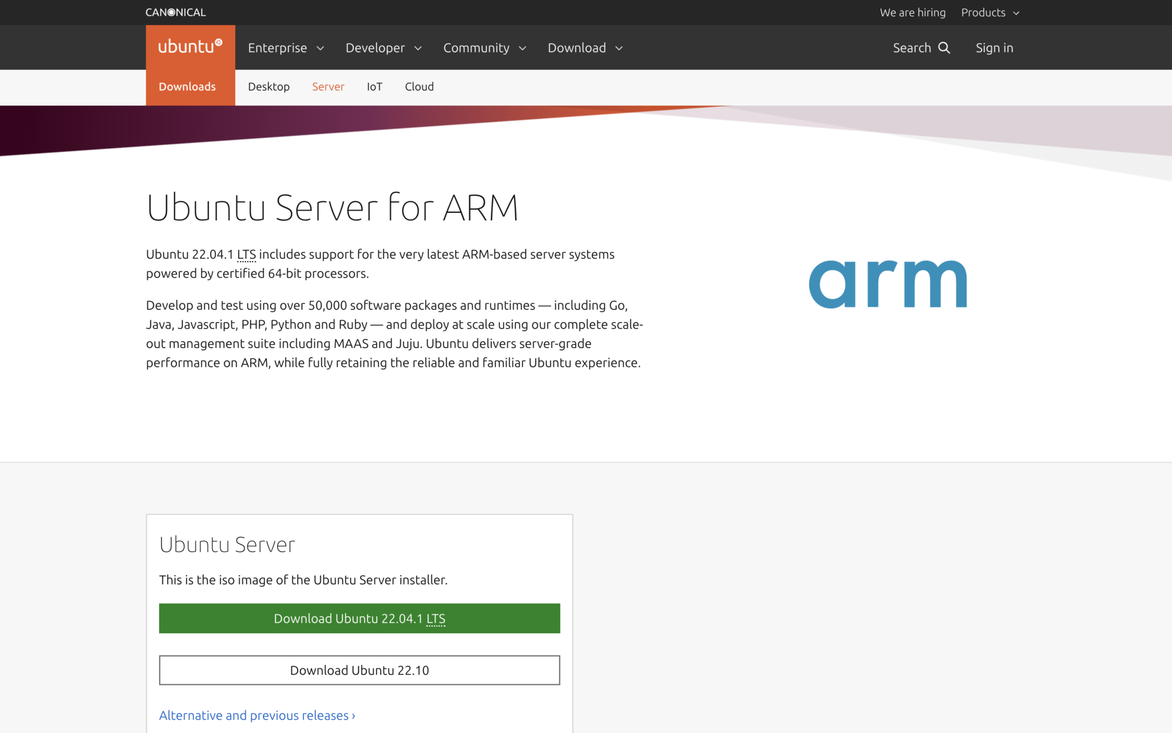Expand the Developer dropdown menu
The image size is (1172, 733).
pos(383,48)
